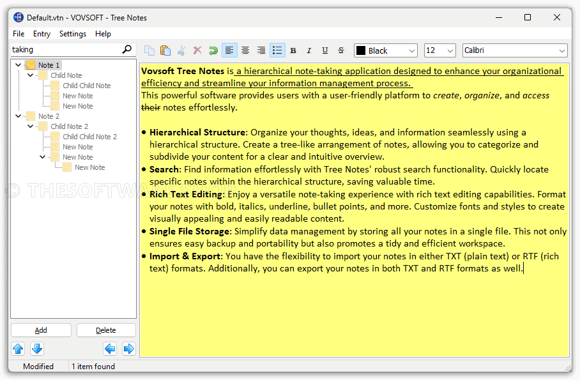Maximize the Tree Notes window
The width and height of the screenshot is (580, 380).
click(x=528, y=17)
